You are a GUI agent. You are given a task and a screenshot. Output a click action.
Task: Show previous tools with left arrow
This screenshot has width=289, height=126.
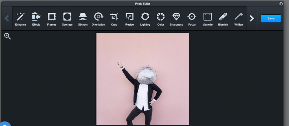click(7, 18)
